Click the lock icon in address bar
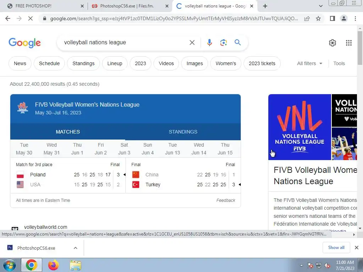363x272 pixels. (x=45, y=18)
